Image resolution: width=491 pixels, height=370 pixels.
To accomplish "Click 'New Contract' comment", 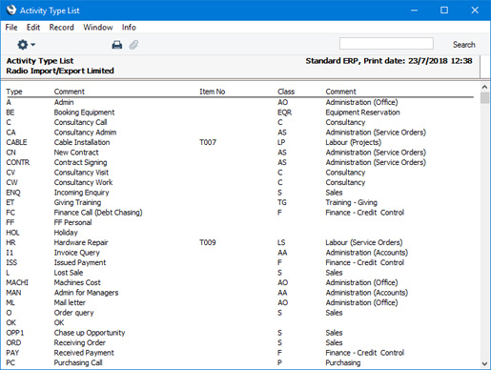I will [76, 153].
